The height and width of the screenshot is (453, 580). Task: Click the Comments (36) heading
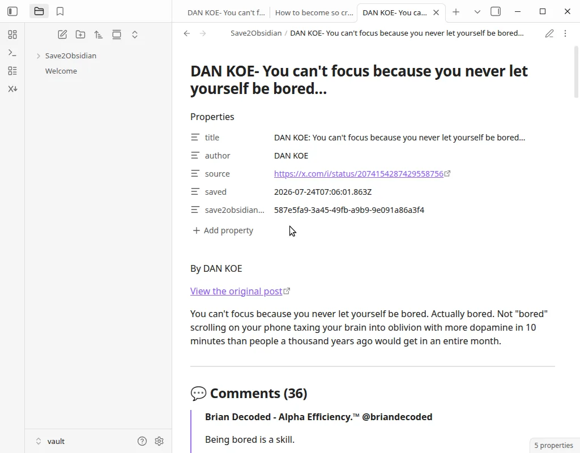point(249,394)
